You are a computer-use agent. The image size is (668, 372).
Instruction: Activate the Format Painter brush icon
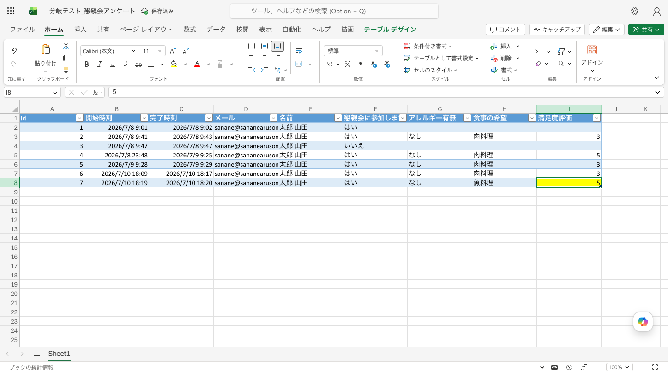(66, 70)
